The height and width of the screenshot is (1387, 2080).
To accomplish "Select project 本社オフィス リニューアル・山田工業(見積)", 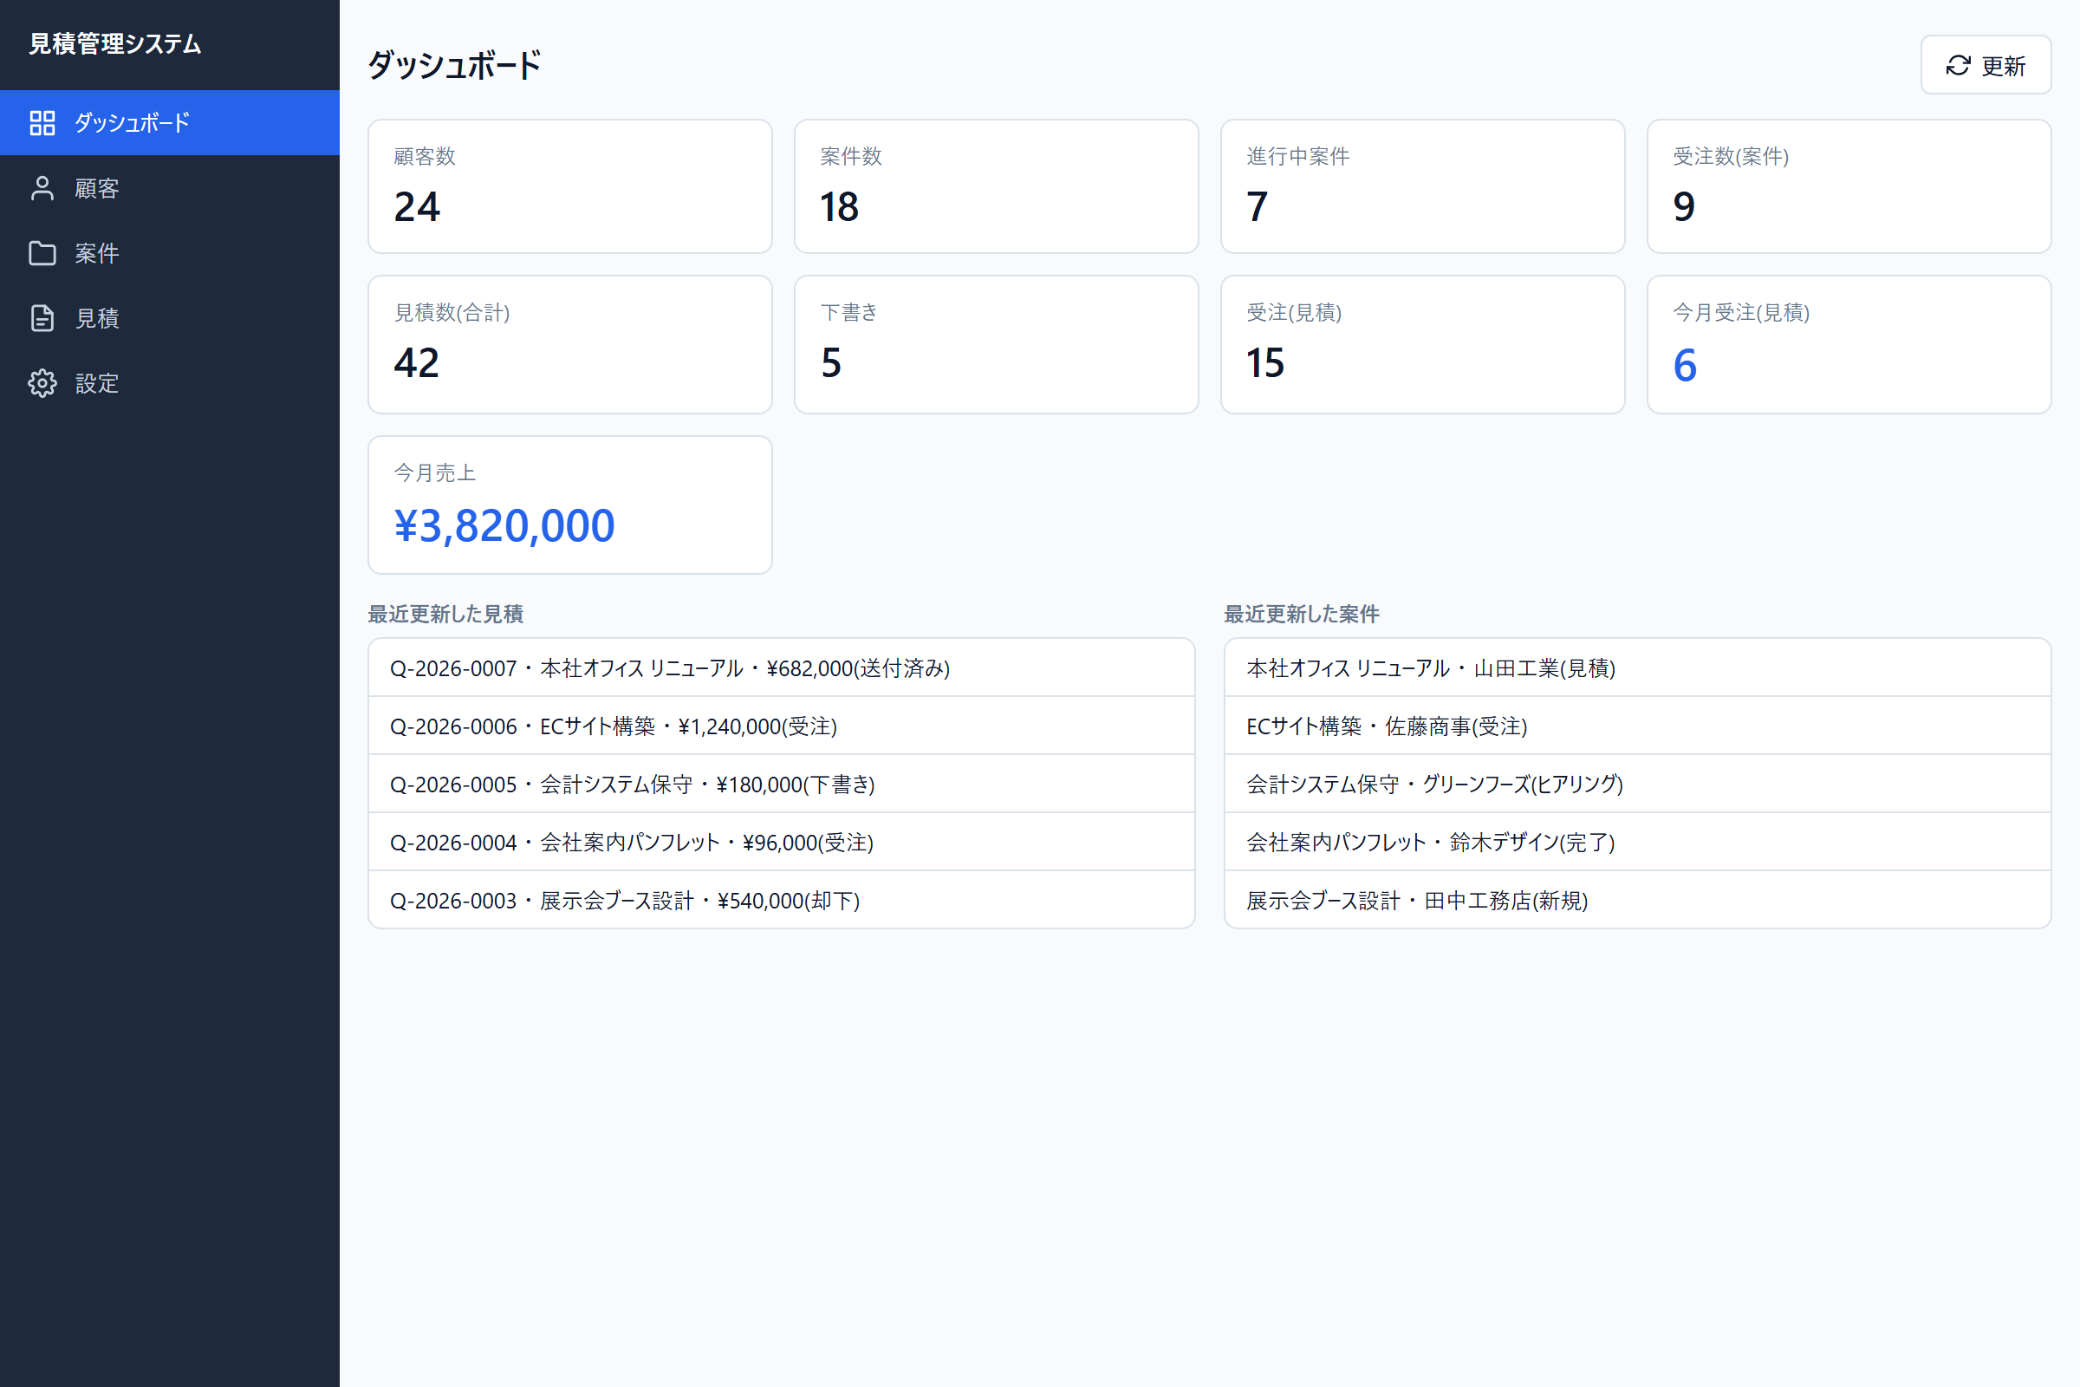I will [1637, 667].
